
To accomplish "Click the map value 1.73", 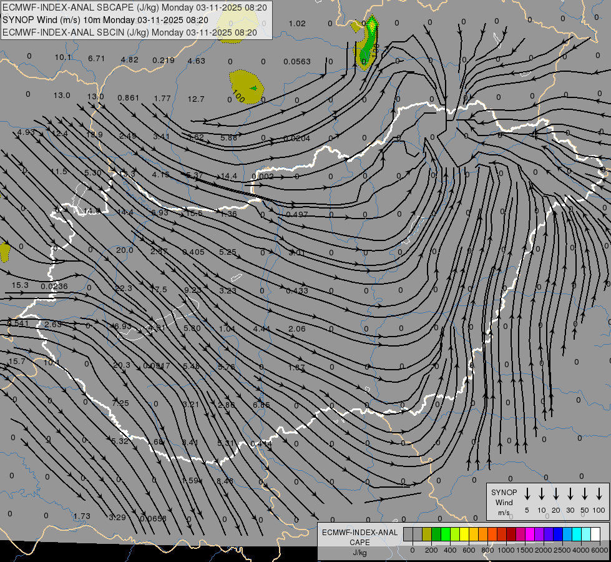I will point(82,516).
